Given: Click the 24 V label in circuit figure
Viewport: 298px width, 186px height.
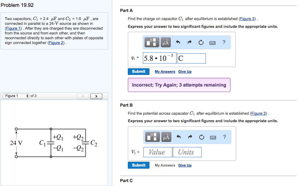Looking at the screenshot, I should [16, 143].
